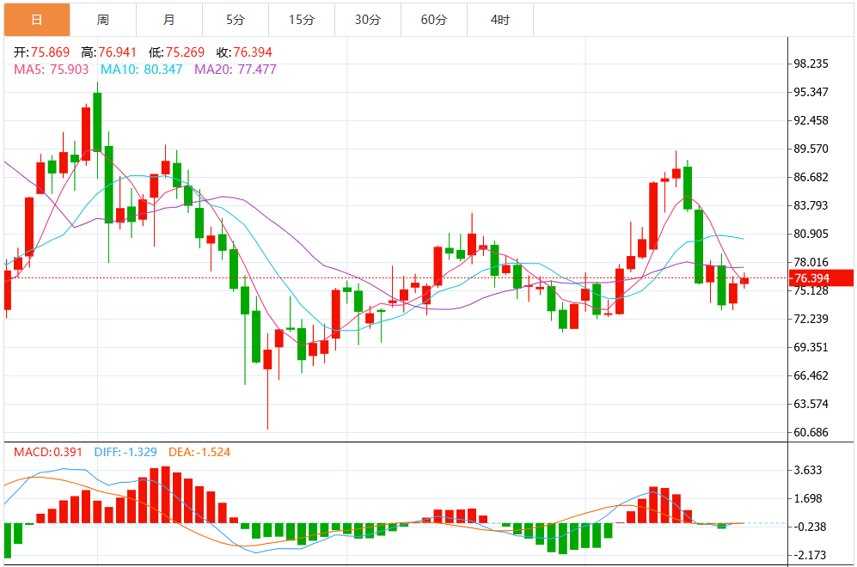The image size is (857, 567).
Task: Click the DEA value label
Action: tap(199, 452)
